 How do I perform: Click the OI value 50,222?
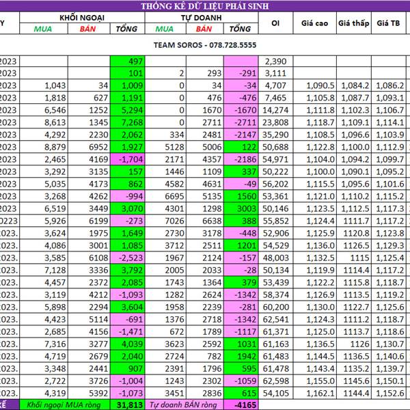275,172
